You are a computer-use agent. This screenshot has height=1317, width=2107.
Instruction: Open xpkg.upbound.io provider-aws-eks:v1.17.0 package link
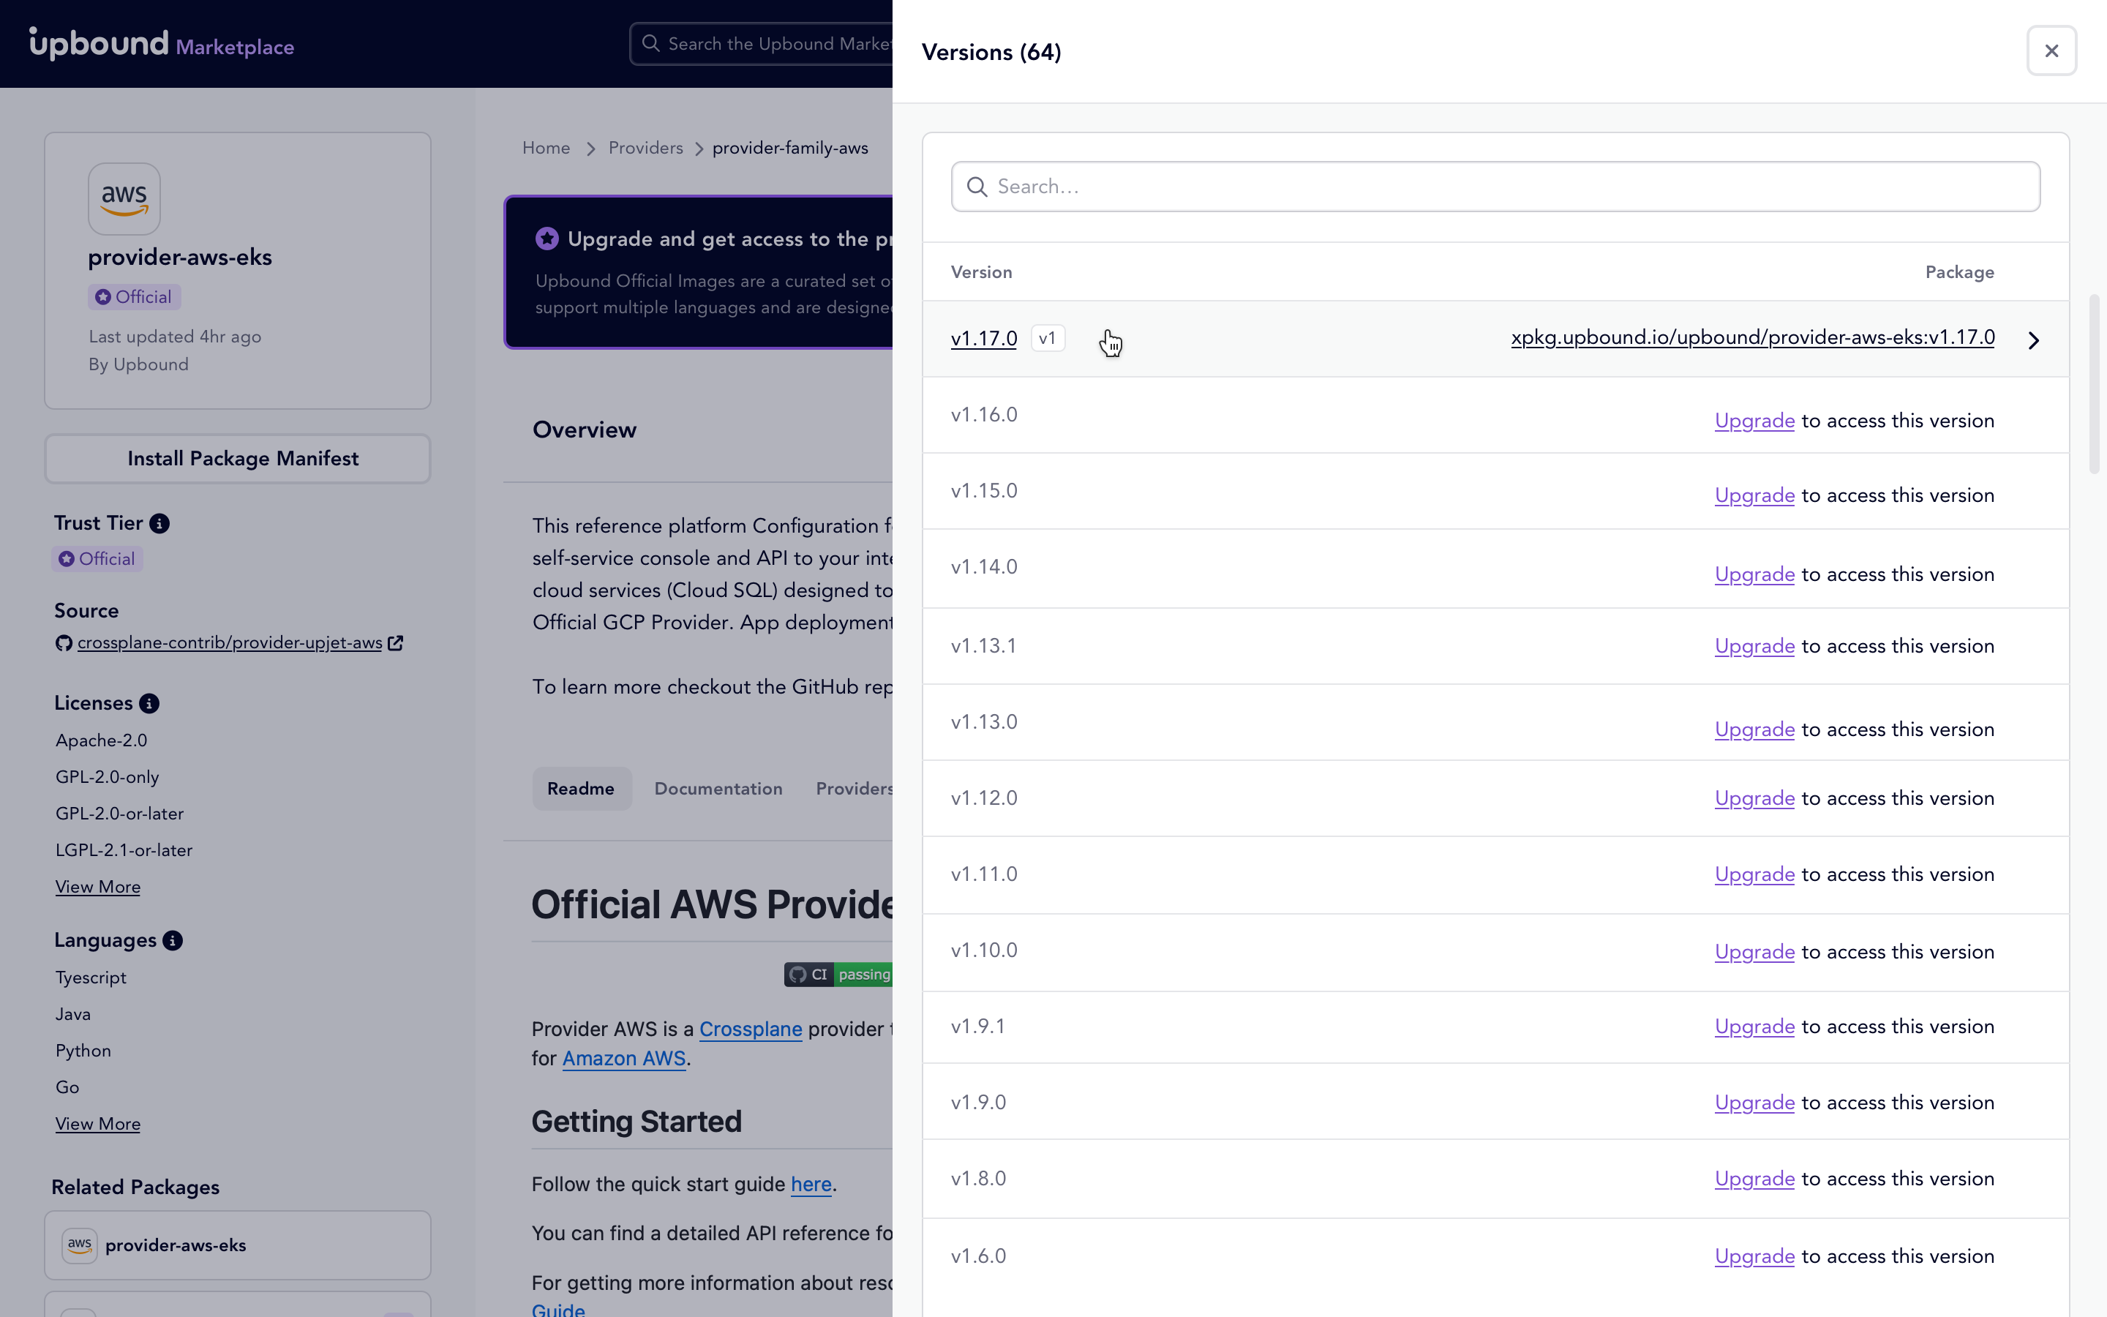coord(1751,338)
